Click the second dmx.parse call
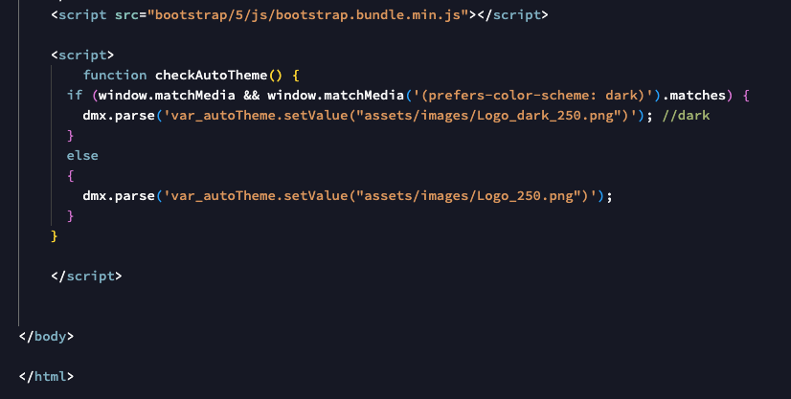Image resolution: width=791 pixels, height=399 pixels. click(119, 196)
